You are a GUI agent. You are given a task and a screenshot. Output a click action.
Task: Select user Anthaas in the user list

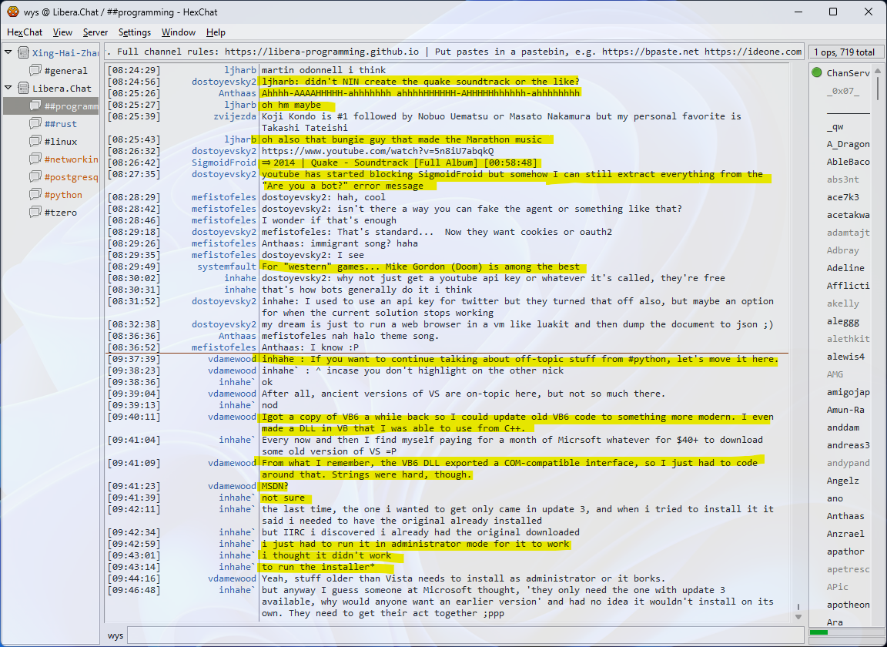845,516
